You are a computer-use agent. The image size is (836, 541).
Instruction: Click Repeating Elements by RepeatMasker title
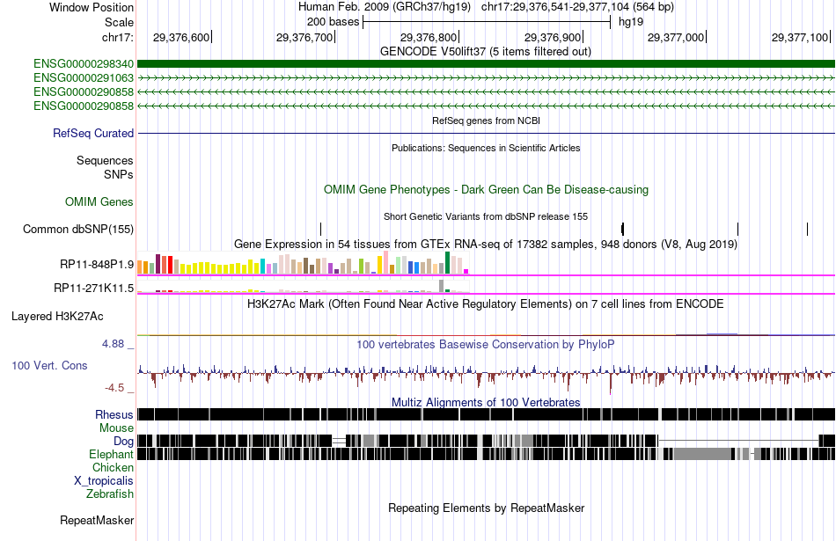click(x=486, y=508)
